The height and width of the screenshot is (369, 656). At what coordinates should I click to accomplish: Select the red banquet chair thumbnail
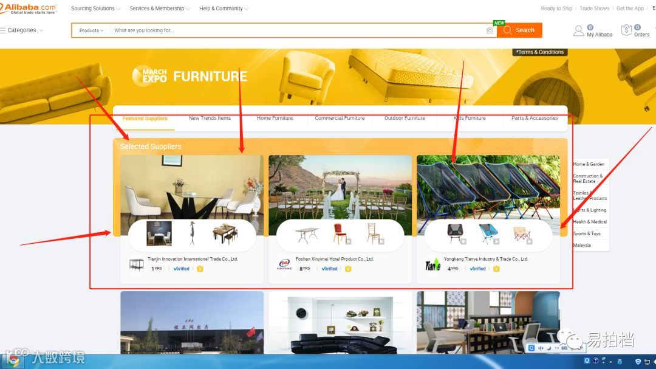(x=340, y=233)
